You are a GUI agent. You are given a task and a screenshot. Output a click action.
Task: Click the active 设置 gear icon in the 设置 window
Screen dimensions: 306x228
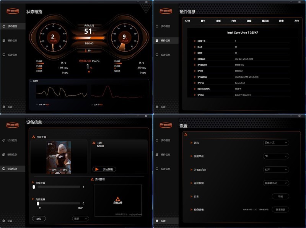click(x=157, y=221)
